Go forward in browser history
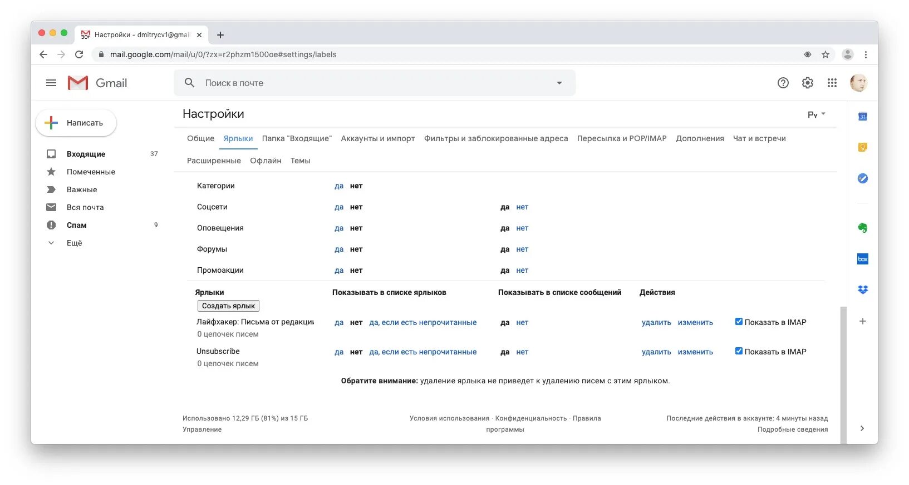Screen dimensions: 909x485 click(61, 54)
